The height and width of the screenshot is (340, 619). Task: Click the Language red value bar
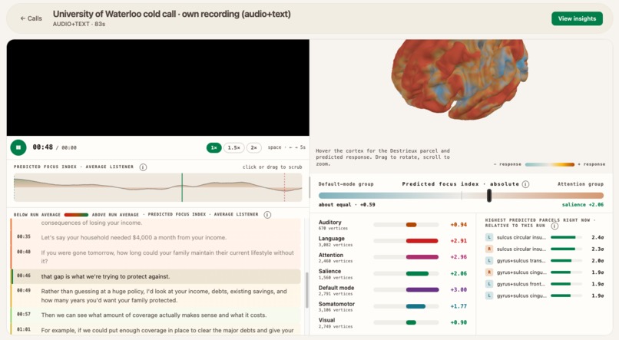[x=422, y=241]
